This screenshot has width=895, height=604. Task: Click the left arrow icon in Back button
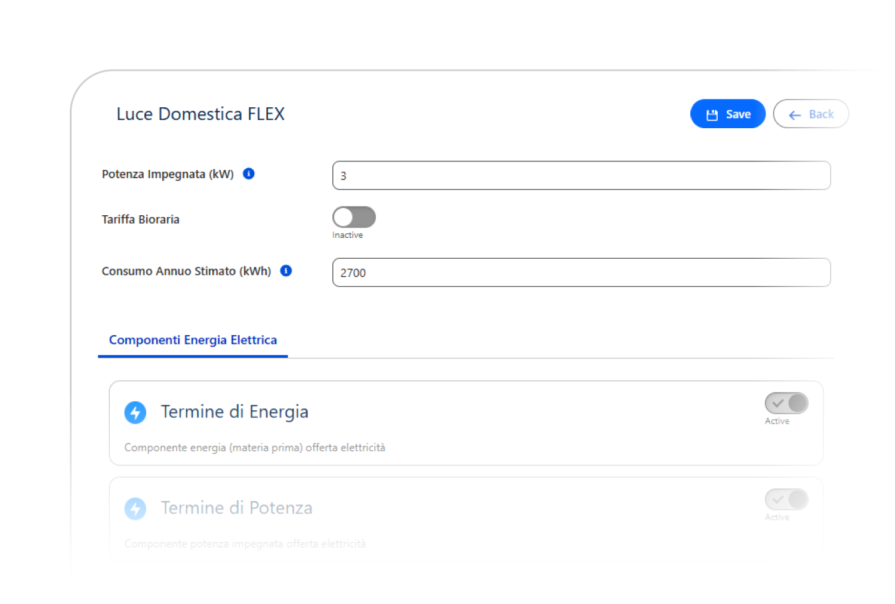[x=795, y=114]
